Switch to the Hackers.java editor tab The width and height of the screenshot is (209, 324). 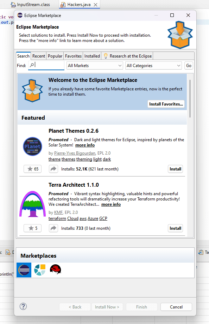click(x=79, y=5)
